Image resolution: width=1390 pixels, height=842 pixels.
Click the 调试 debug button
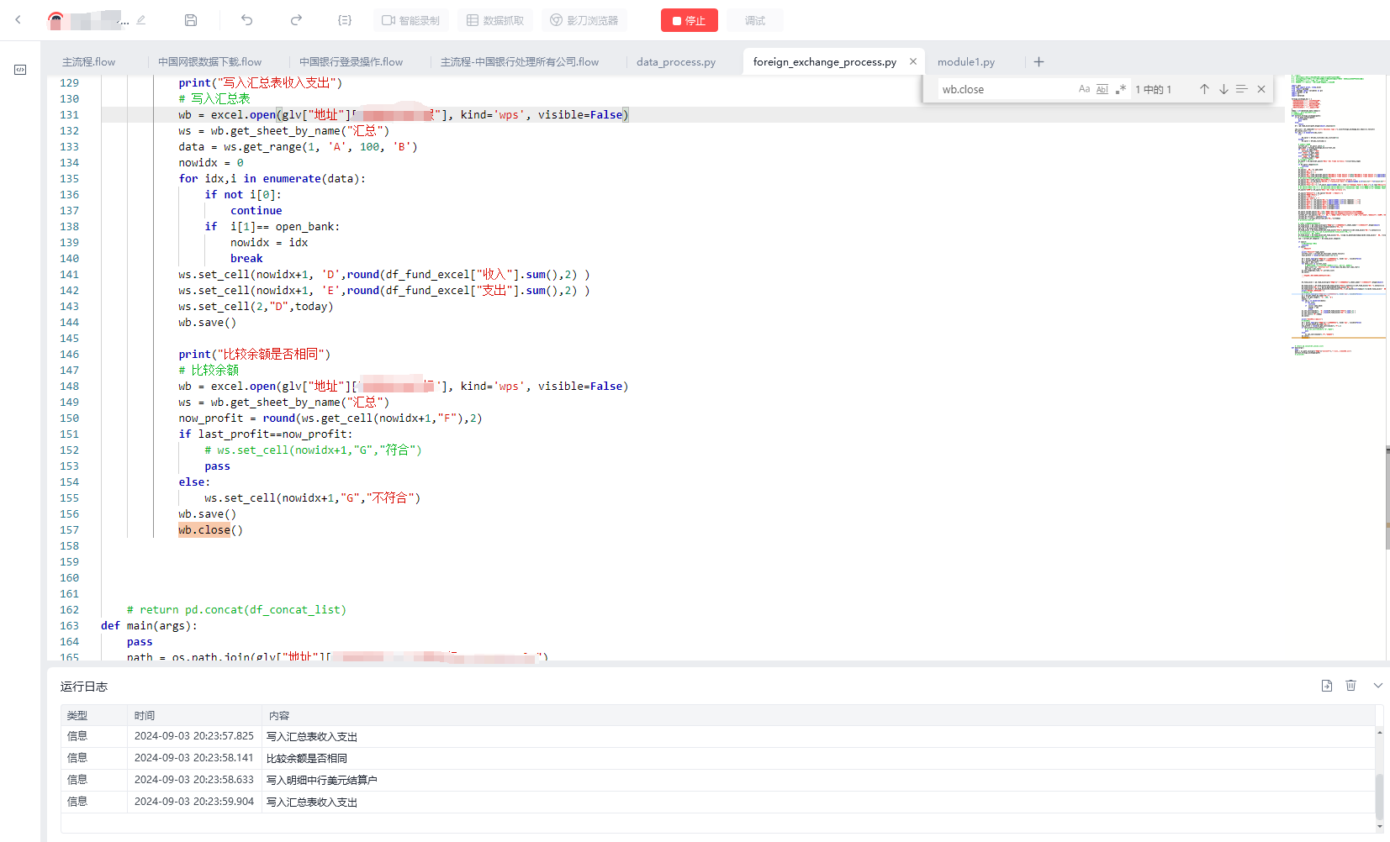point(754,20)
